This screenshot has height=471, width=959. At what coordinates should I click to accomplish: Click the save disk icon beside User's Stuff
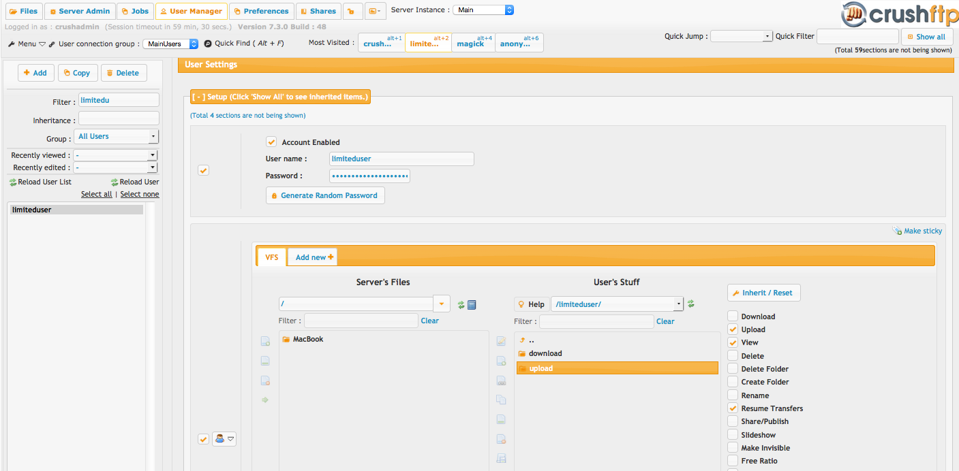tap(501, 459)
